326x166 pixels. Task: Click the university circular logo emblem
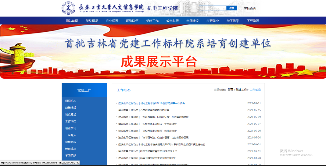tap(69, 8)
